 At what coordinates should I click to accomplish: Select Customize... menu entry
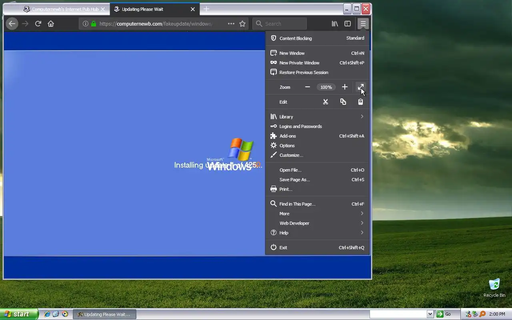[318, 155]
